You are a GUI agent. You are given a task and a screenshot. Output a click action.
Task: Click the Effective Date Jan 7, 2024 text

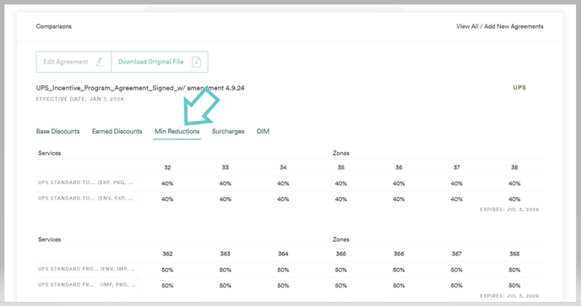(x=79, y=99)
